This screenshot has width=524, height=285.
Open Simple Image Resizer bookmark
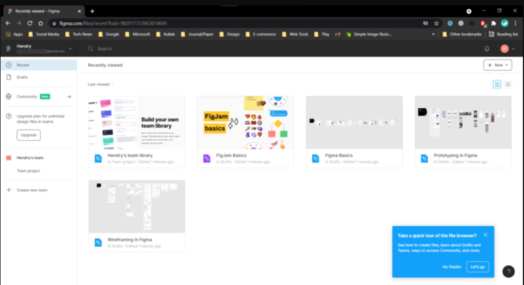click(x=369, y=34)
